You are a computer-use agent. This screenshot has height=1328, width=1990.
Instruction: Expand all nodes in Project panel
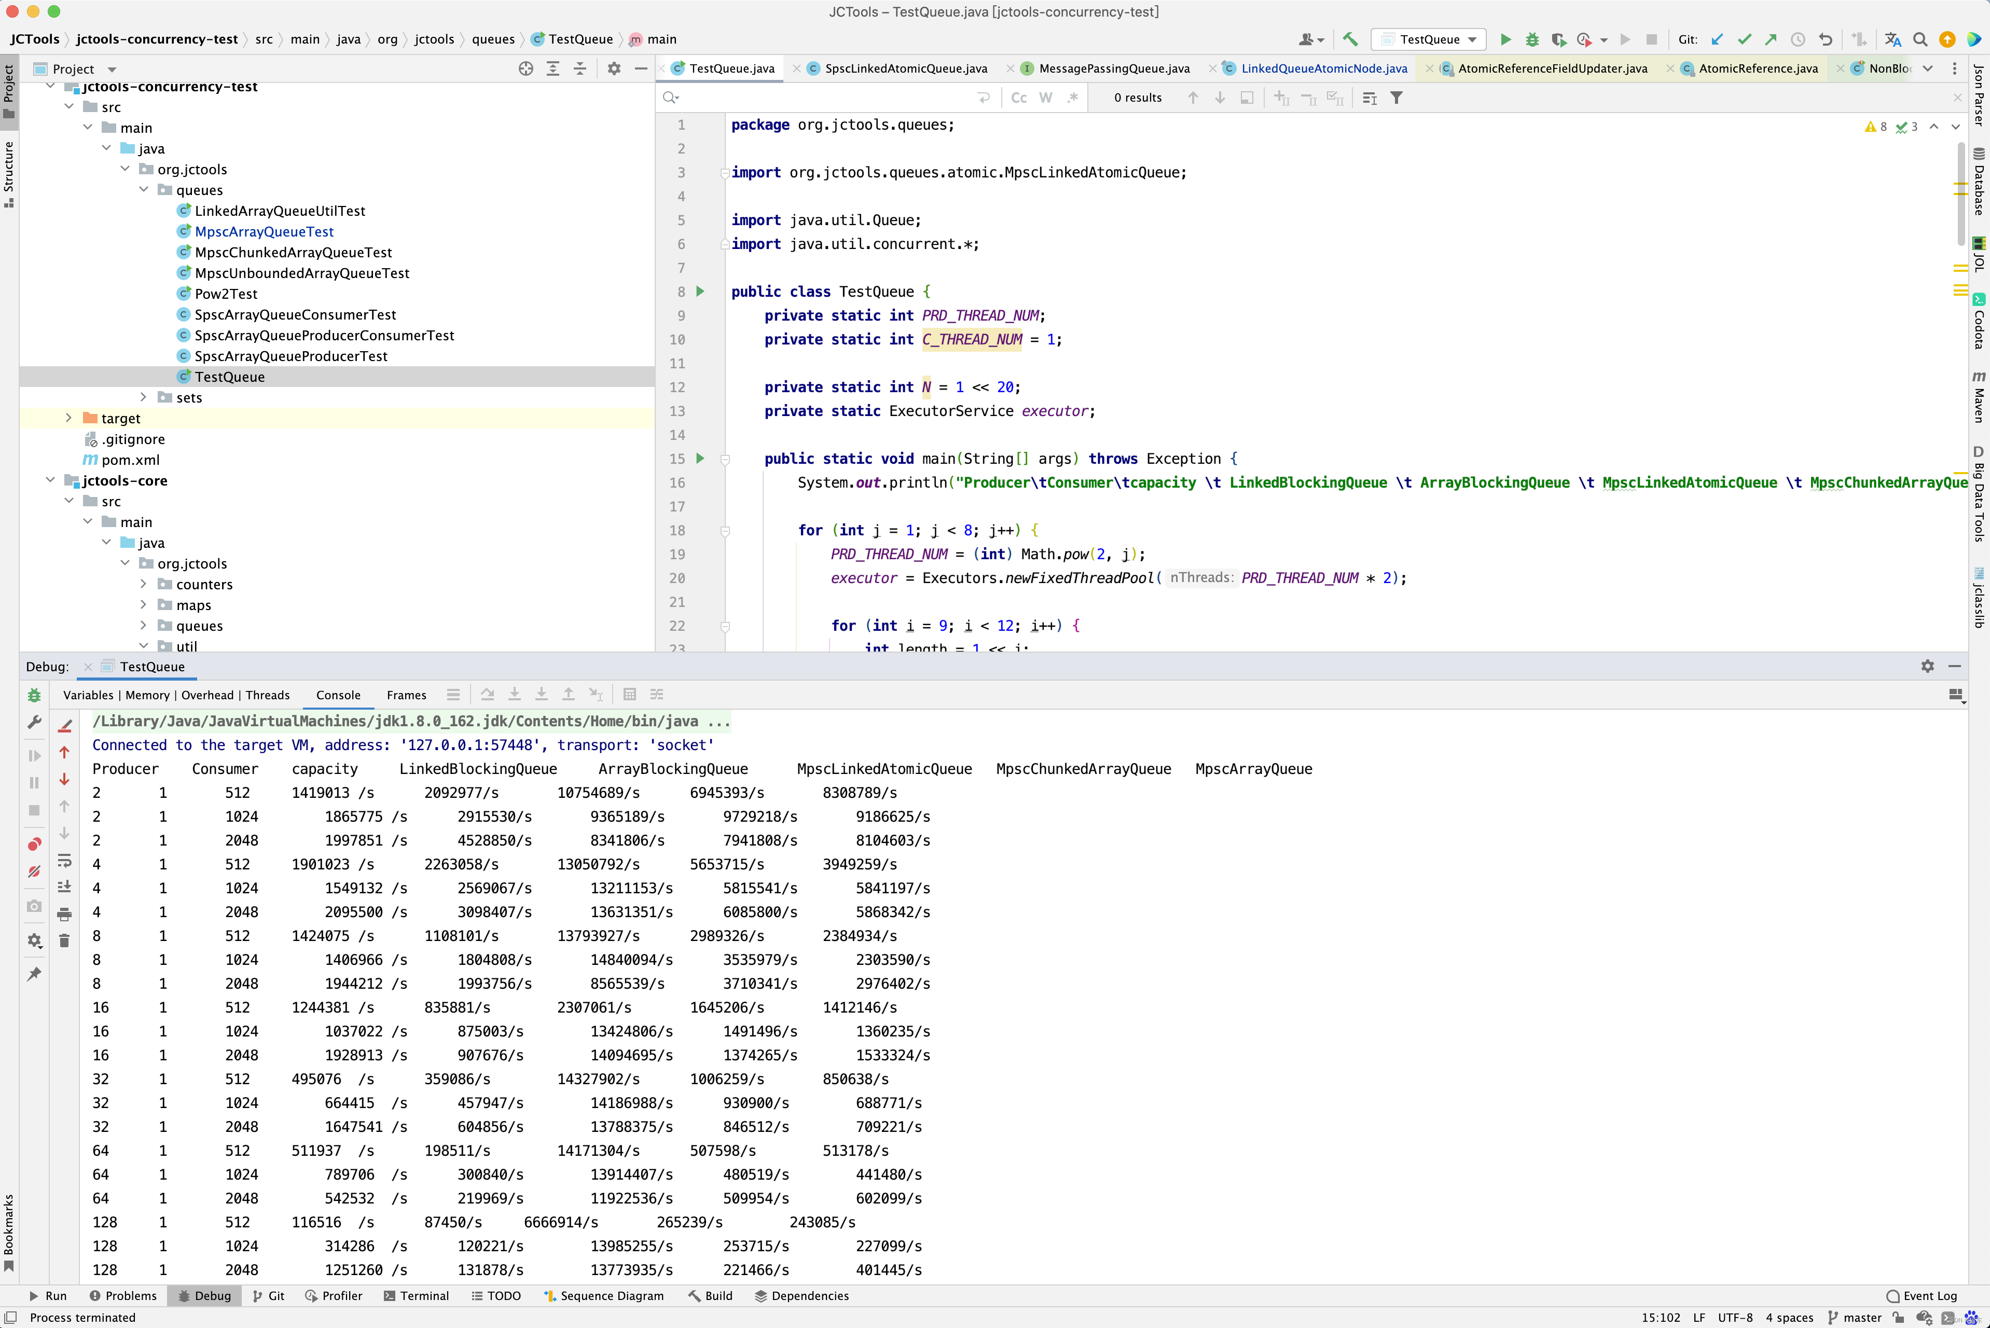553,68
